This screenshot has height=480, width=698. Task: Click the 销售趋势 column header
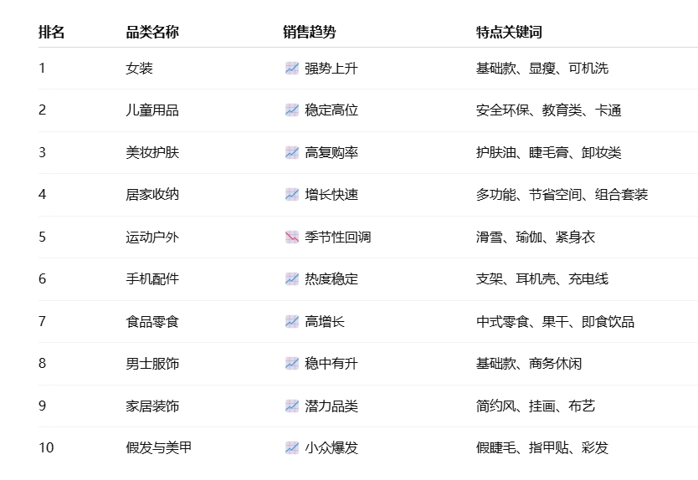pyautogui.click(x=310, y=32)
